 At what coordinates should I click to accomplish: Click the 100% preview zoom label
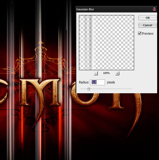(x=106, y=73)
